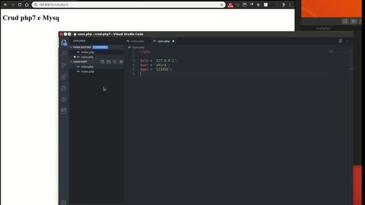Screen dimensions: 365x205
Task: Click the '1 UNSAVED' badge in Open Editors
Action: pyautogui.click(x=100, y=47)
